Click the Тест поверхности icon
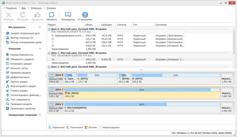The width and height of the screenshot is (237, 137). tap(8, 100)
